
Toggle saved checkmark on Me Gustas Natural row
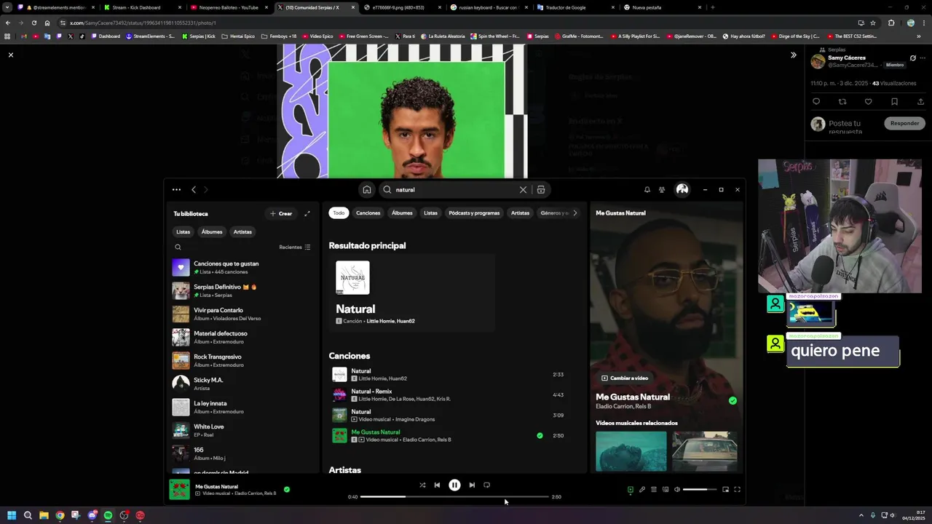tap(540, 435)
